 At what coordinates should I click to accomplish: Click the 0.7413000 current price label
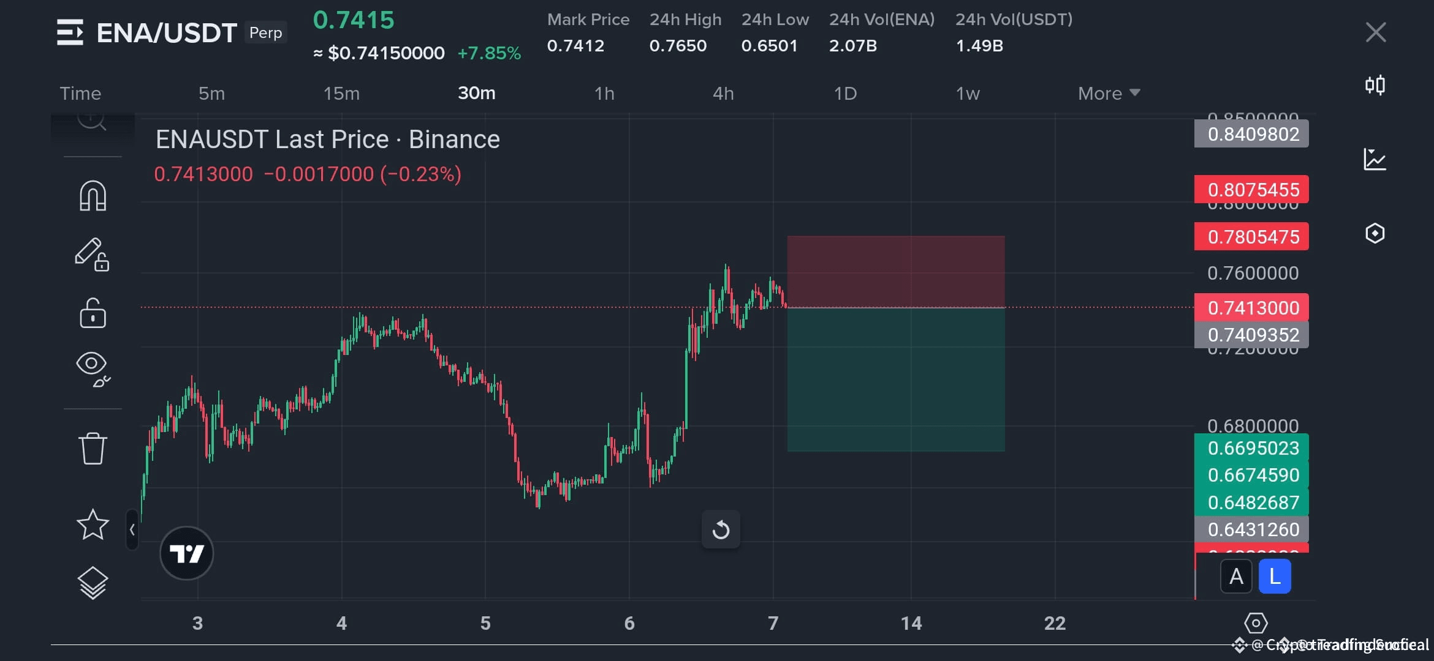tap(1251, 307)
